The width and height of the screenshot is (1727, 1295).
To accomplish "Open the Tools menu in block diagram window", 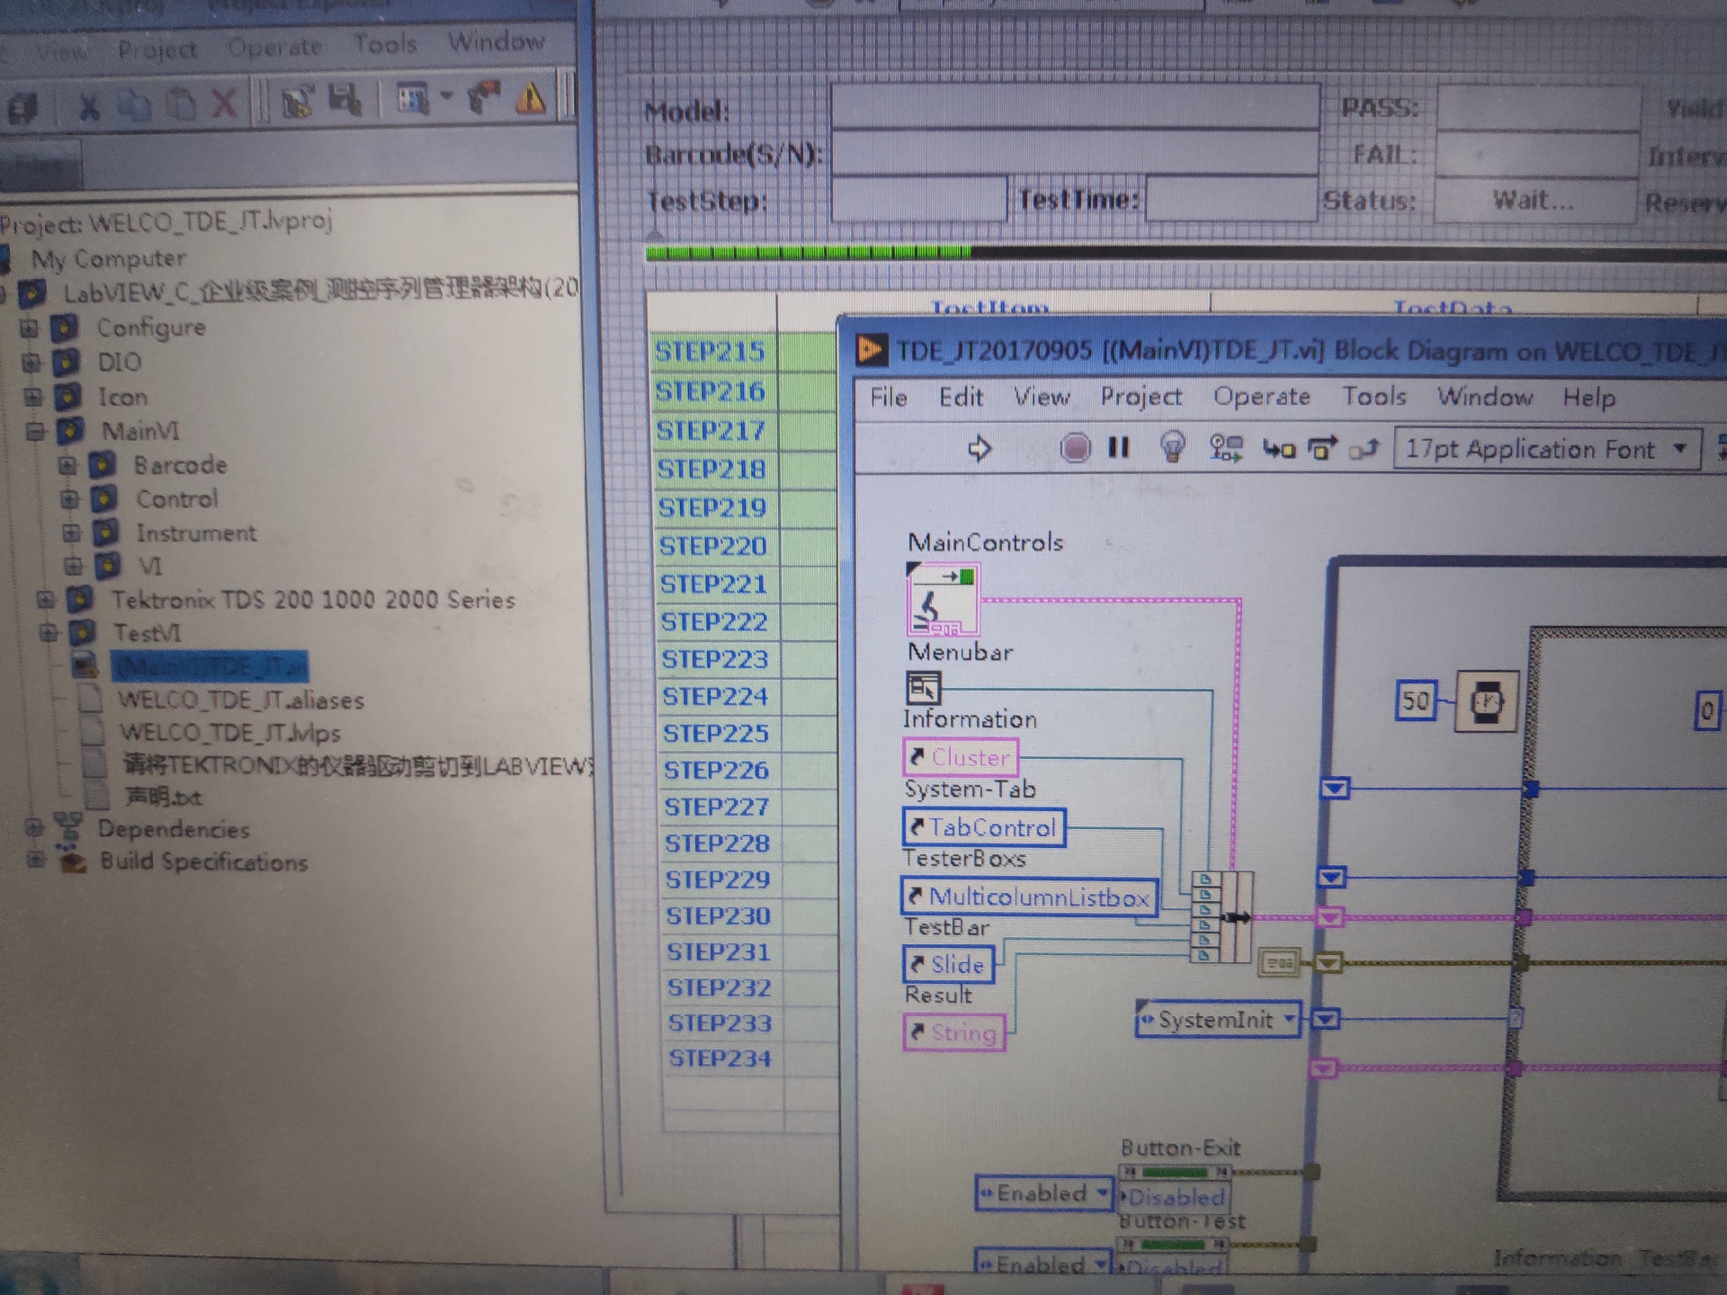I will [x=1374, y=397].
